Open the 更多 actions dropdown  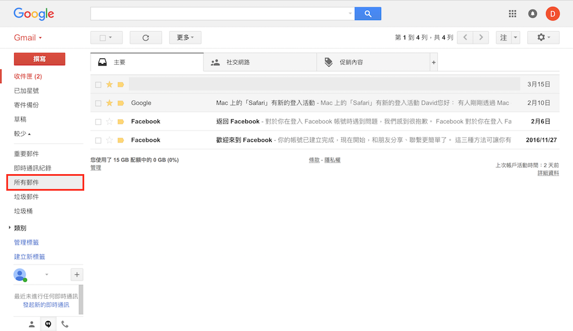(185, 38)
